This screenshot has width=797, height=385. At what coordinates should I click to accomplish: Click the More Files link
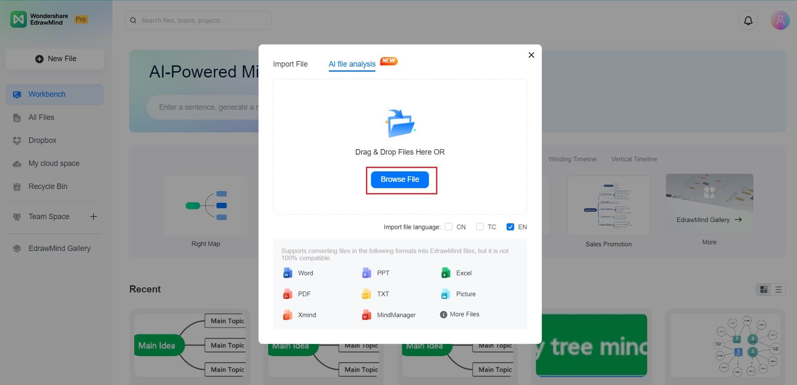(x=465, y=314)
